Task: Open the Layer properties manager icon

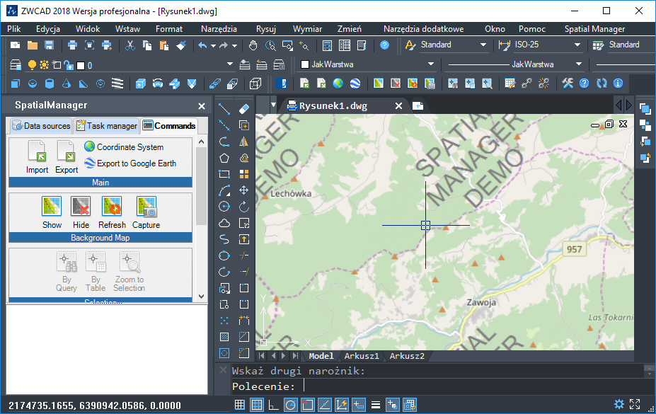Action: pyautogui.click(x=16, y=65)
